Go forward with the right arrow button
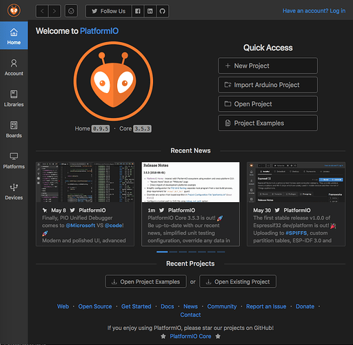The width and height of the screenshot is (353, 345). click(54, 11)
